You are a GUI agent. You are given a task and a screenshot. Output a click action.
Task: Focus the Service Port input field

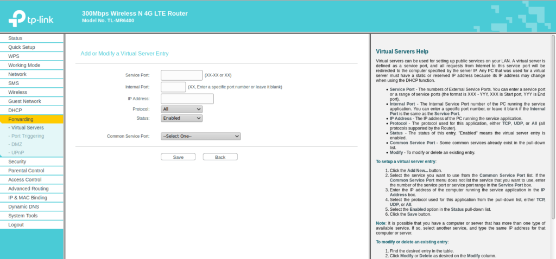click(181, 75)
